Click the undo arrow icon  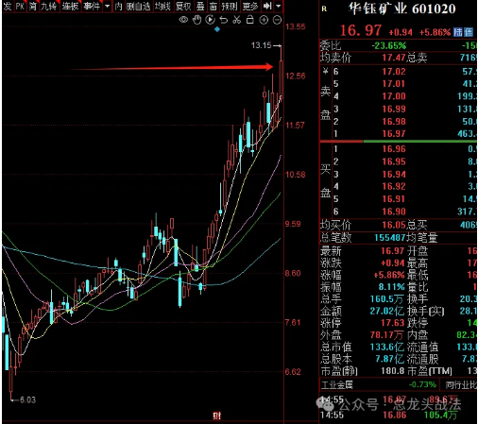pos(224,20)
